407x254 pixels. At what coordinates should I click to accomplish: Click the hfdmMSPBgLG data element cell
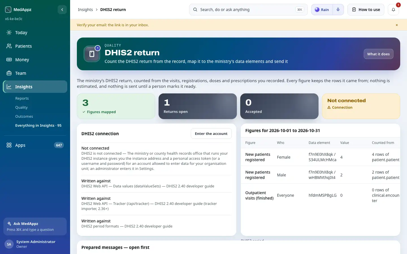tap(322, 195)
